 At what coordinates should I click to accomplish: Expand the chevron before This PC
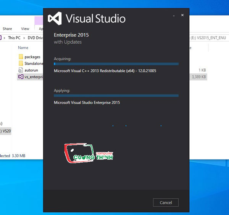pos(4,38)
